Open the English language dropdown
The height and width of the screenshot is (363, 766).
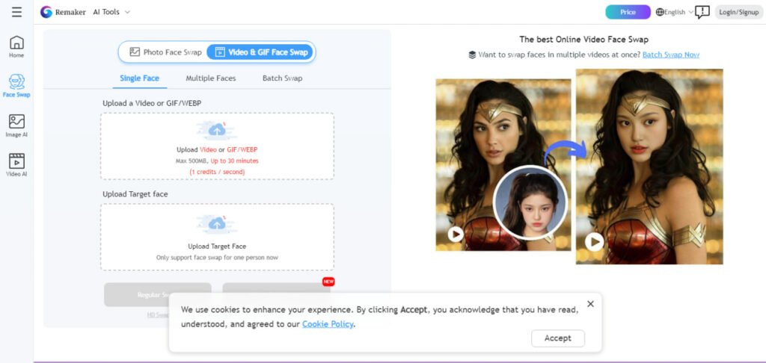click(673, 12)
